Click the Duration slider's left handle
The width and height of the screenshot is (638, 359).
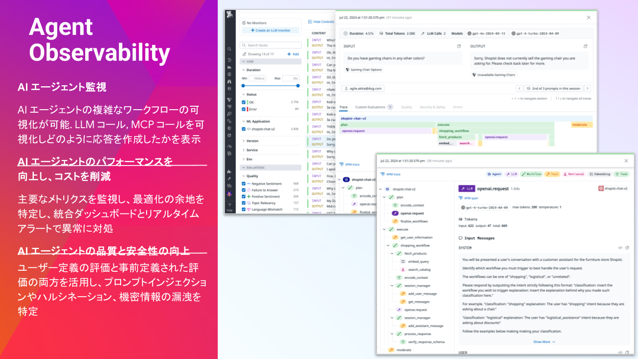coord(244,86)
